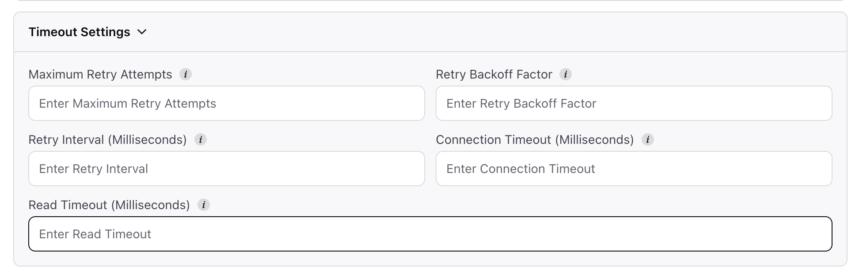Click empty space in Timeout Settings header bar
The width and height of the screenshot is (859, 278).
pos(486,32)
